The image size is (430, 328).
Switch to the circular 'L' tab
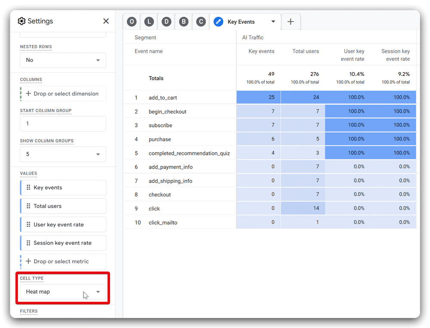pyautogui.click(x=149, y=22)
